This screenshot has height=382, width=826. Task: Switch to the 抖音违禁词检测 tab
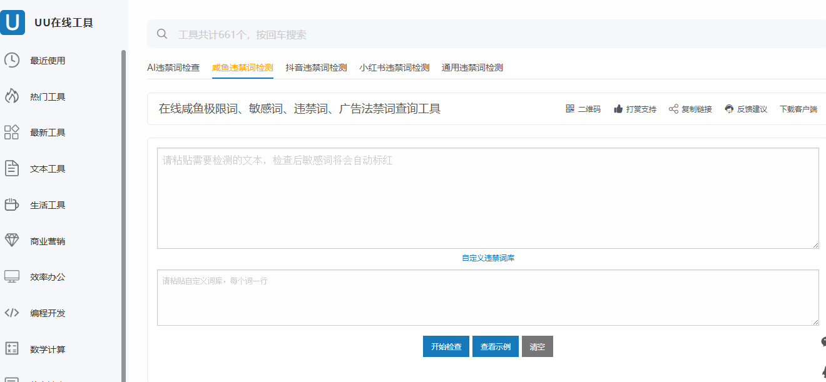(x=316, y=68)
